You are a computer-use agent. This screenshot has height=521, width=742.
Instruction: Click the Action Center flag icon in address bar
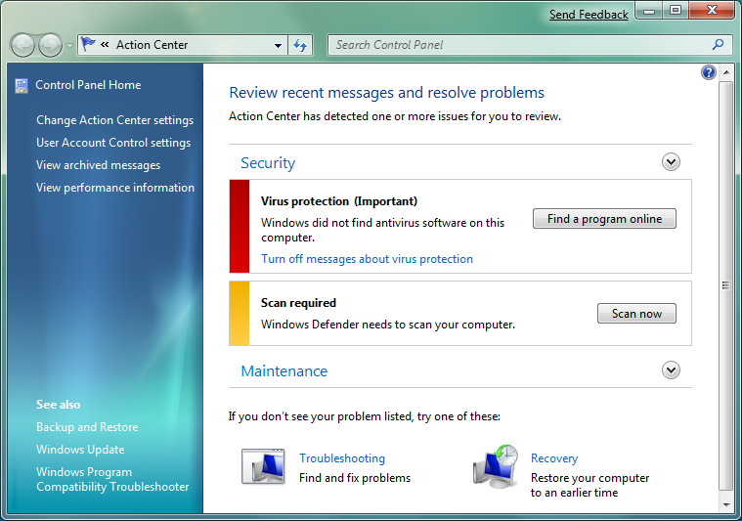coord(89,45)
